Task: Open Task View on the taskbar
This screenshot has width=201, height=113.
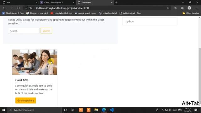Action: (x=73, y=110)
